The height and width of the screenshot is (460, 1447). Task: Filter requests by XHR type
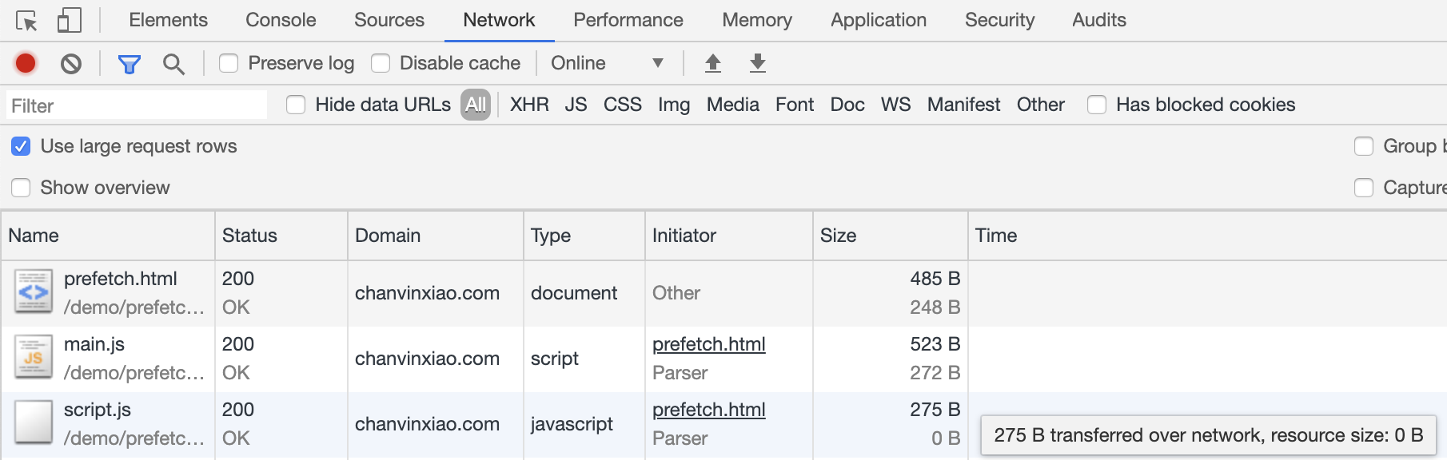pos(529,105)
